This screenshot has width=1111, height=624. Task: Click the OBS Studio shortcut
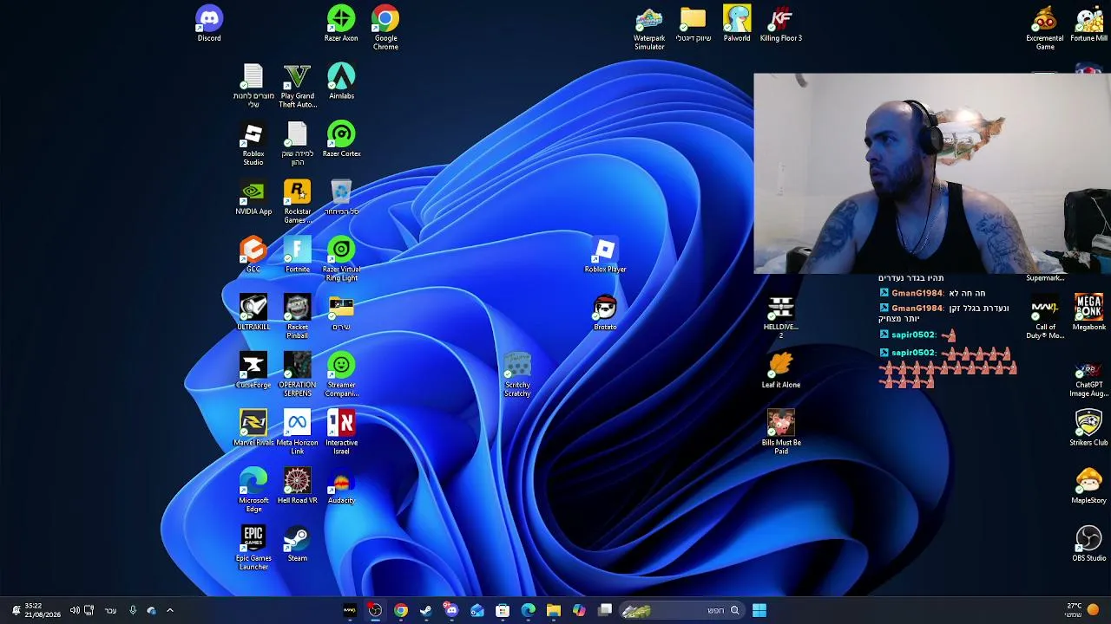click(1089, 544)
